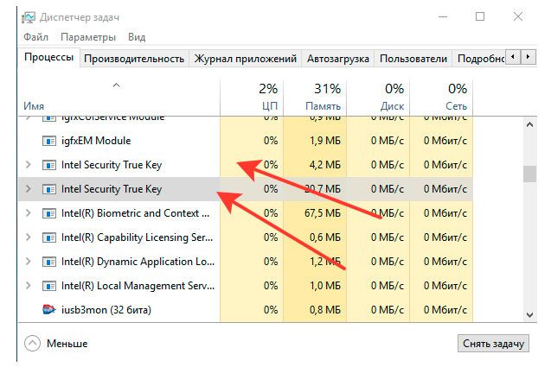Sort by the Диск column header
This screenshot has height=367, width=551.
378,98
